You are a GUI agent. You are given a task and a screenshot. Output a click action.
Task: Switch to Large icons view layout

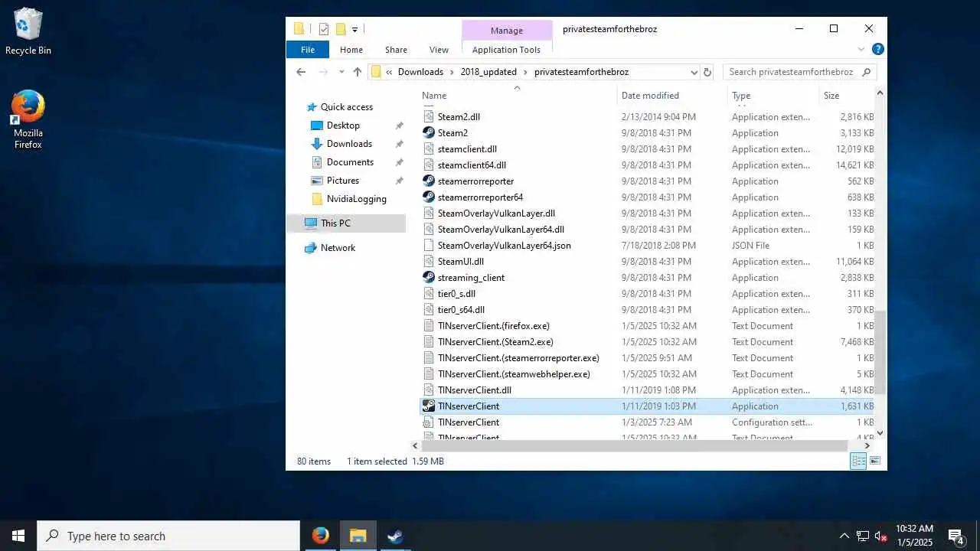(x=875, y=461)
